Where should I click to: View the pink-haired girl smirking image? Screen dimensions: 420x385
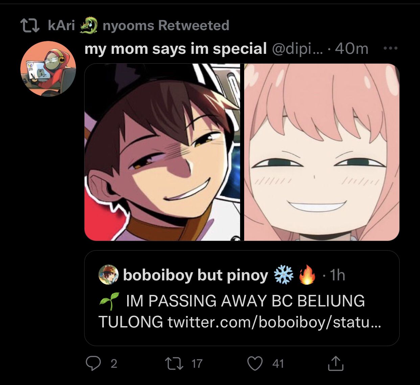[x=322, y=152]
